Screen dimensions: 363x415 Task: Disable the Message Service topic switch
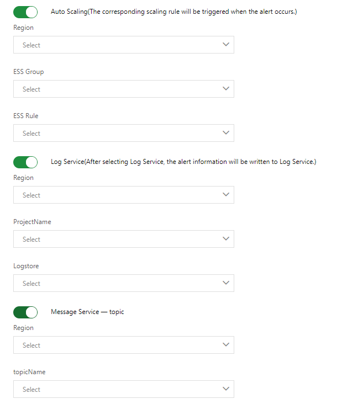pos(25,312)
